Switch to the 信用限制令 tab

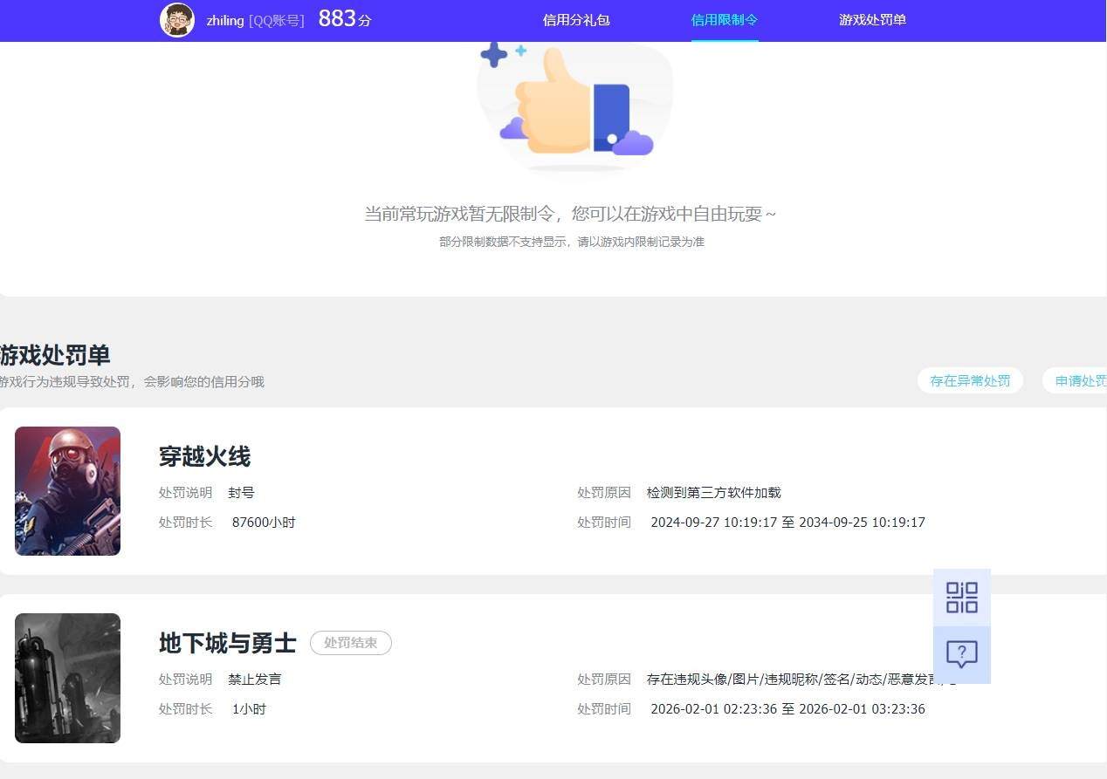point(725,20)
